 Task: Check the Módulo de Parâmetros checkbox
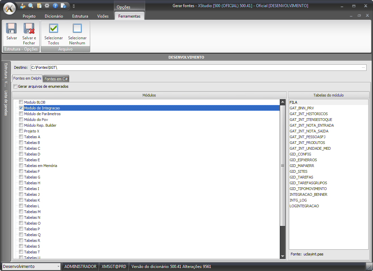[21, 114]
